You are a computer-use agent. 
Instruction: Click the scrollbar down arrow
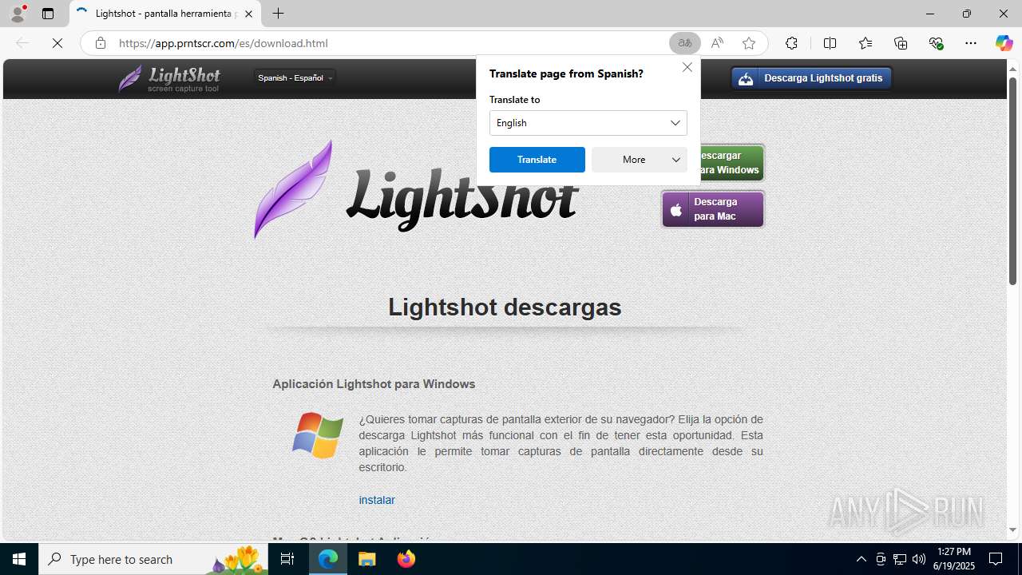(1012, 529)
